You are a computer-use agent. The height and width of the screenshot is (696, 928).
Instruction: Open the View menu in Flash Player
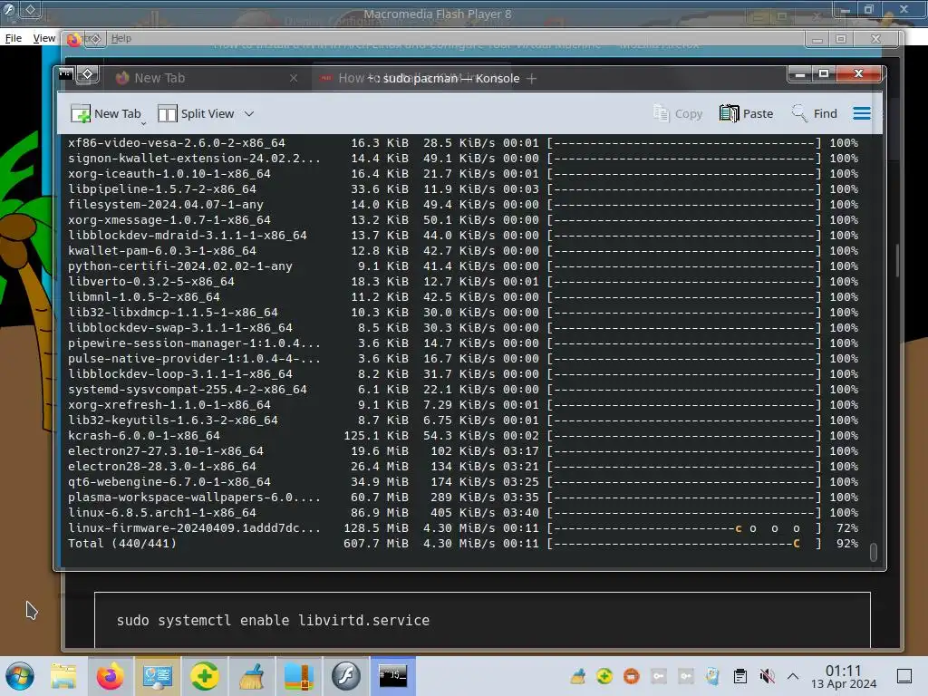point(43,38)
